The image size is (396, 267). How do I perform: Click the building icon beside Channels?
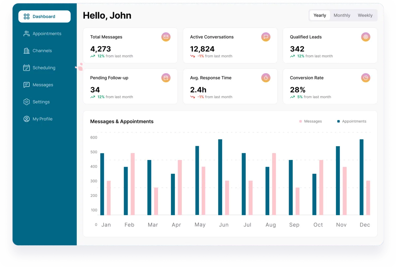pos(26,51)
